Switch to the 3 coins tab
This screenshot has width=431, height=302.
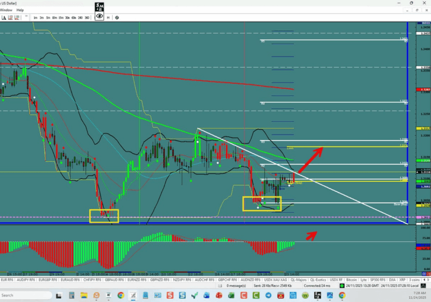pos(414,280)
